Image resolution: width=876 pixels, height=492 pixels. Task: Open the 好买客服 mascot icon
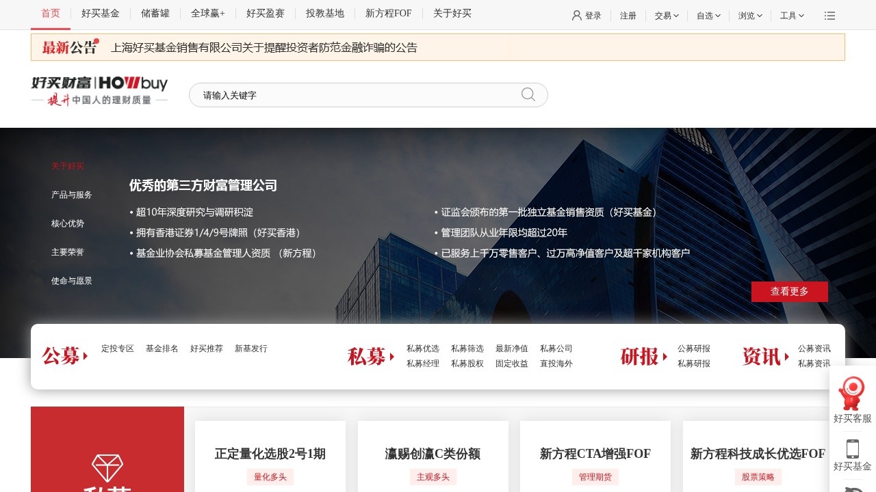click(x=852, y=393)
